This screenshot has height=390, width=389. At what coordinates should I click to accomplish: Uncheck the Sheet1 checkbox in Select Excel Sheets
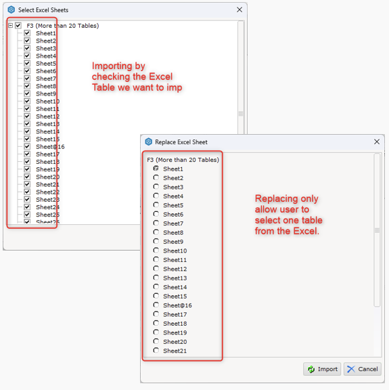[27, 33]
